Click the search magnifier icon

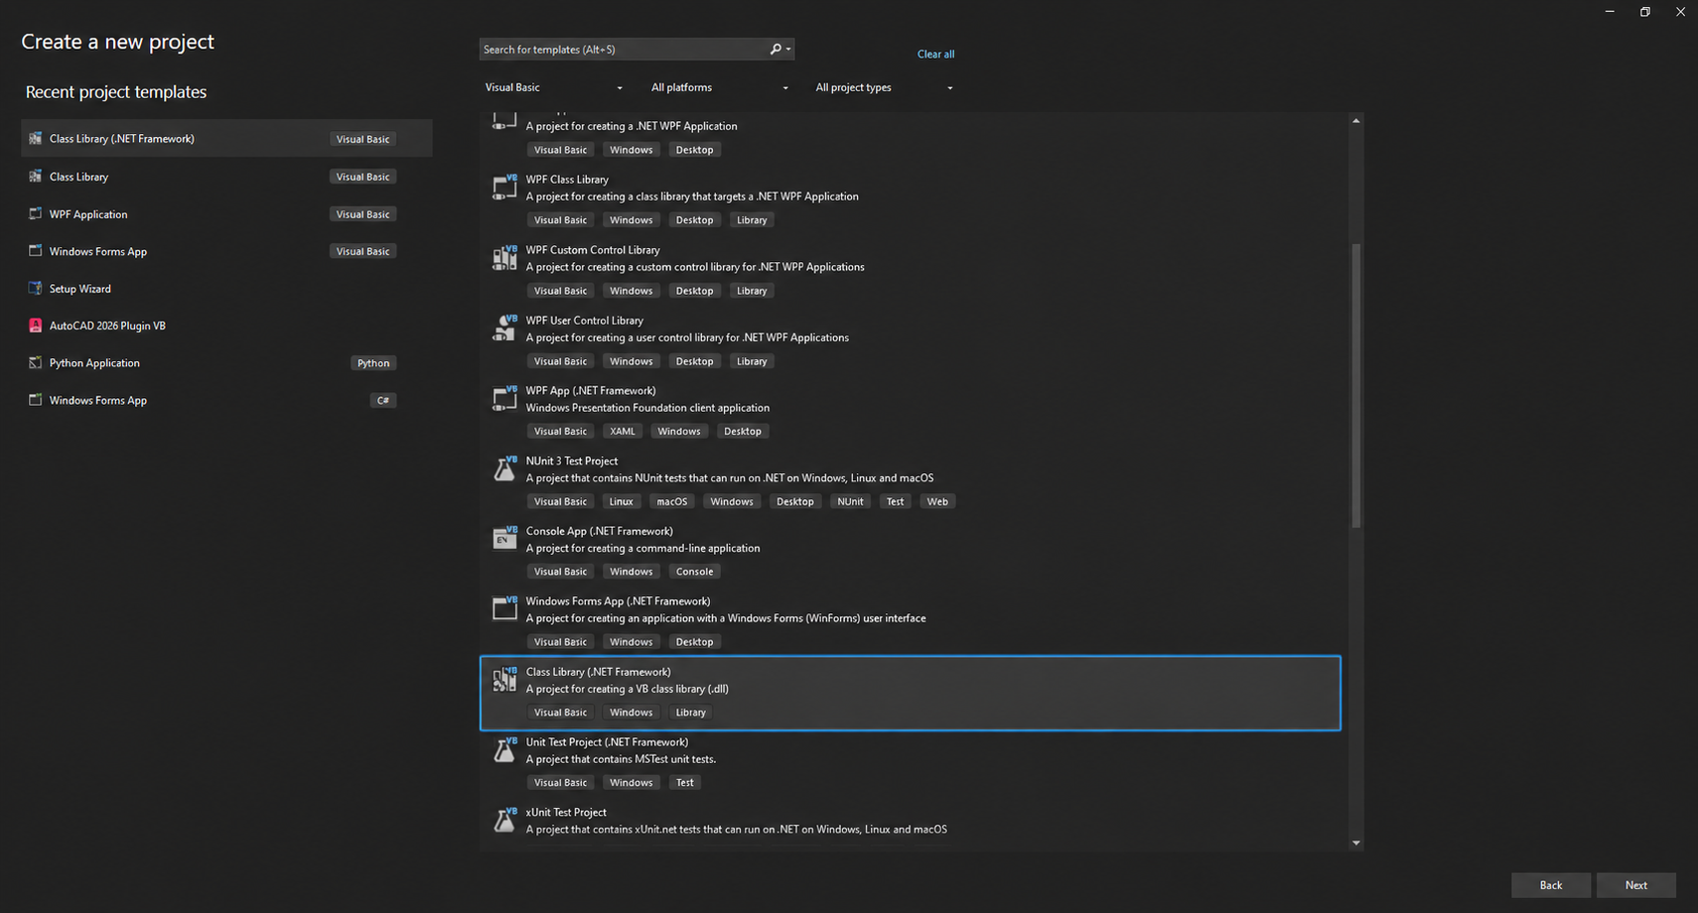pyautogui.click(x=776, y=49)
